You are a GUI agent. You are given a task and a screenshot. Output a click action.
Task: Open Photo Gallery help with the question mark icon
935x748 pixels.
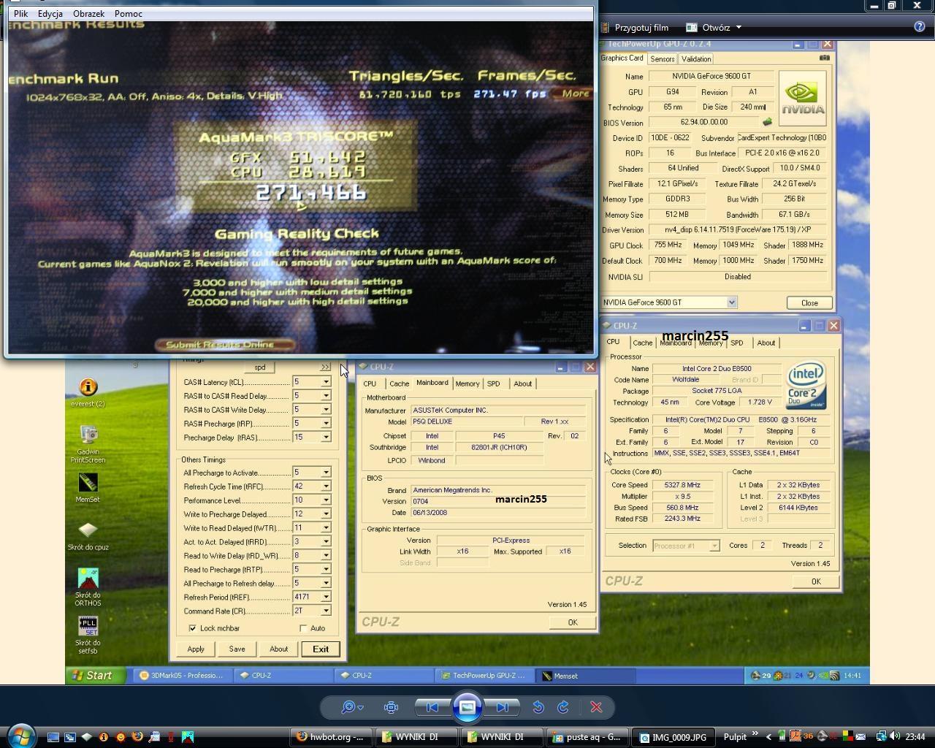click(920, 27)
